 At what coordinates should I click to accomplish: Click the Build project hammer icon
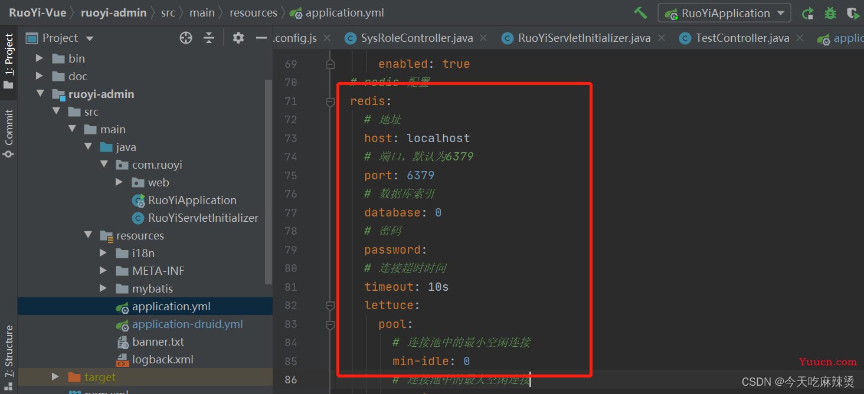click(640, 12)
